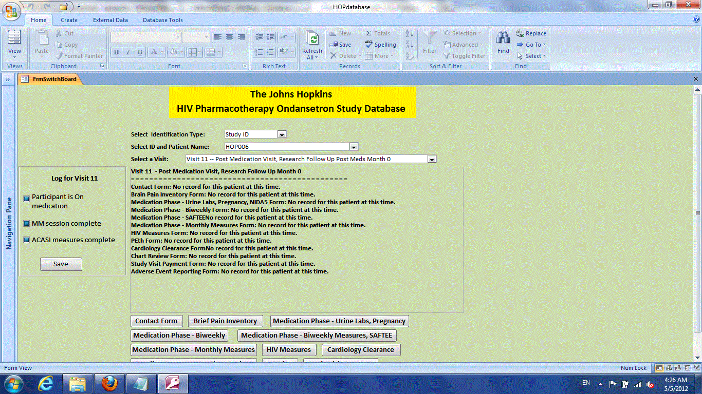Switch to the Database Tools ribbon tab
702x394 pixels.
tap(163, 20)
